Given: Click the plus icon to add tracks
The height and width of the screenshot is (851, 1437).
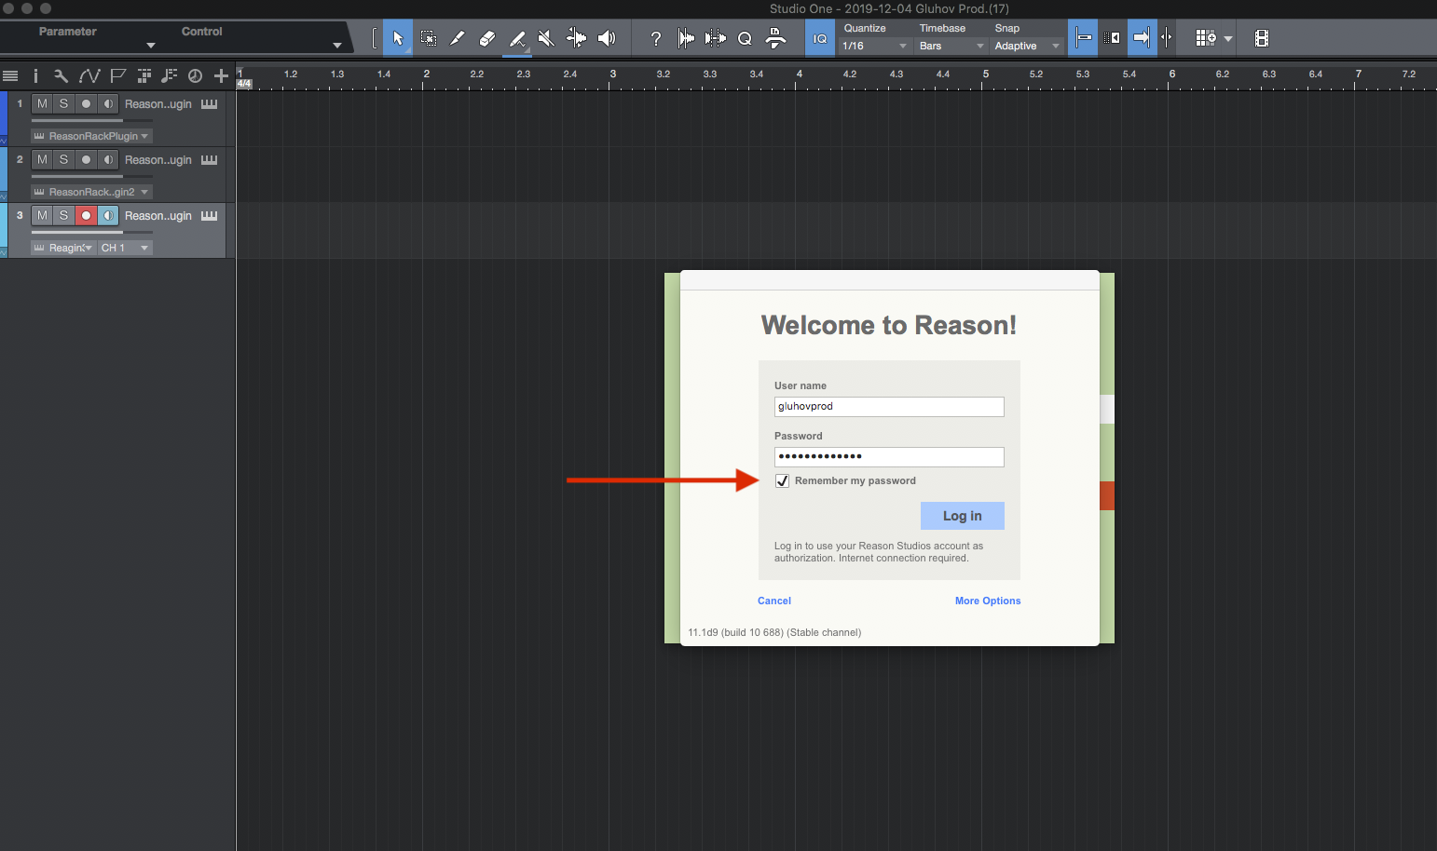Looking at the screenshot, I should pyautogui.click(x=221, y=75).
